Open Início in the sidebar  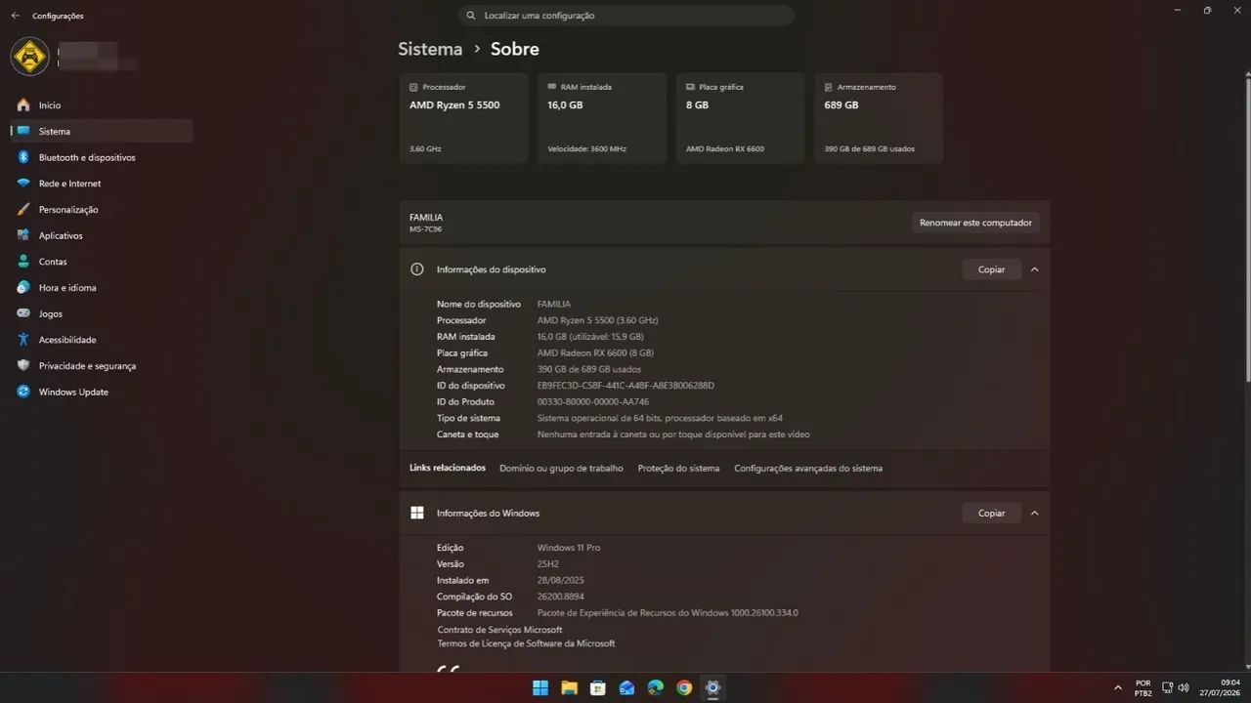pyautogui.click(x=102, y=105)
